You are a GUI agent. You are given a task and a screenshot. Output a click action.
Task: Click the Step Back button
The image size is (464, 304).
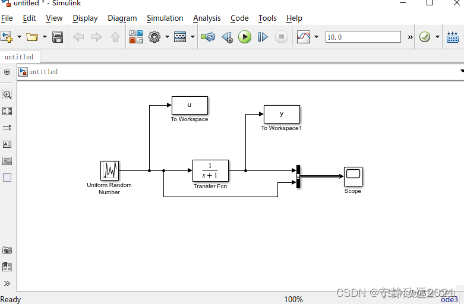tap(228, 37)
